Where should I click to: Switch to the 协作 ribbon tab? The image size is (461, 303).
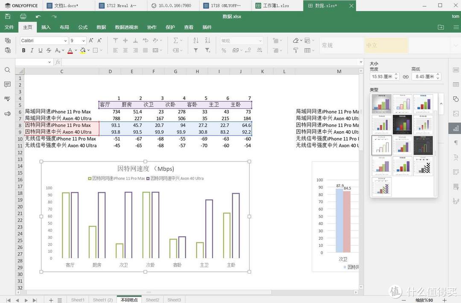(x=152, y=27)
